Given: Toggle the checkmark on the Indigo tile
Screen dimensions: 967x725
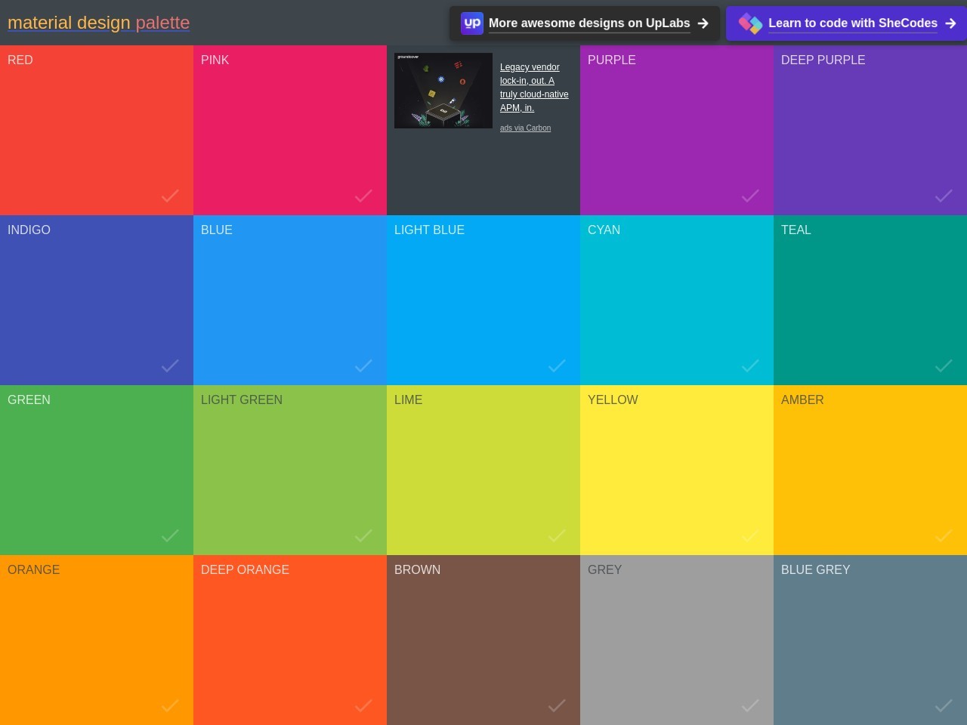Looking at the screenshot, I should 170,366.
